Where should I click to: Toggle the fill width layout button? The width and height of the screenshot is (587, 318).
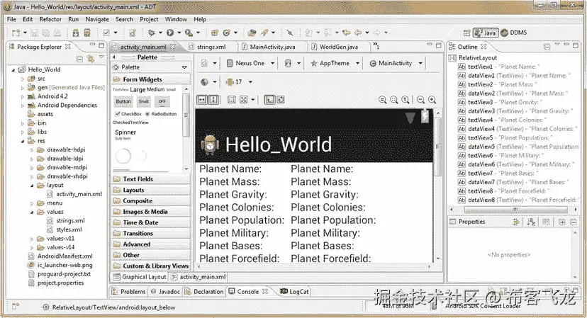coord(202,100)
